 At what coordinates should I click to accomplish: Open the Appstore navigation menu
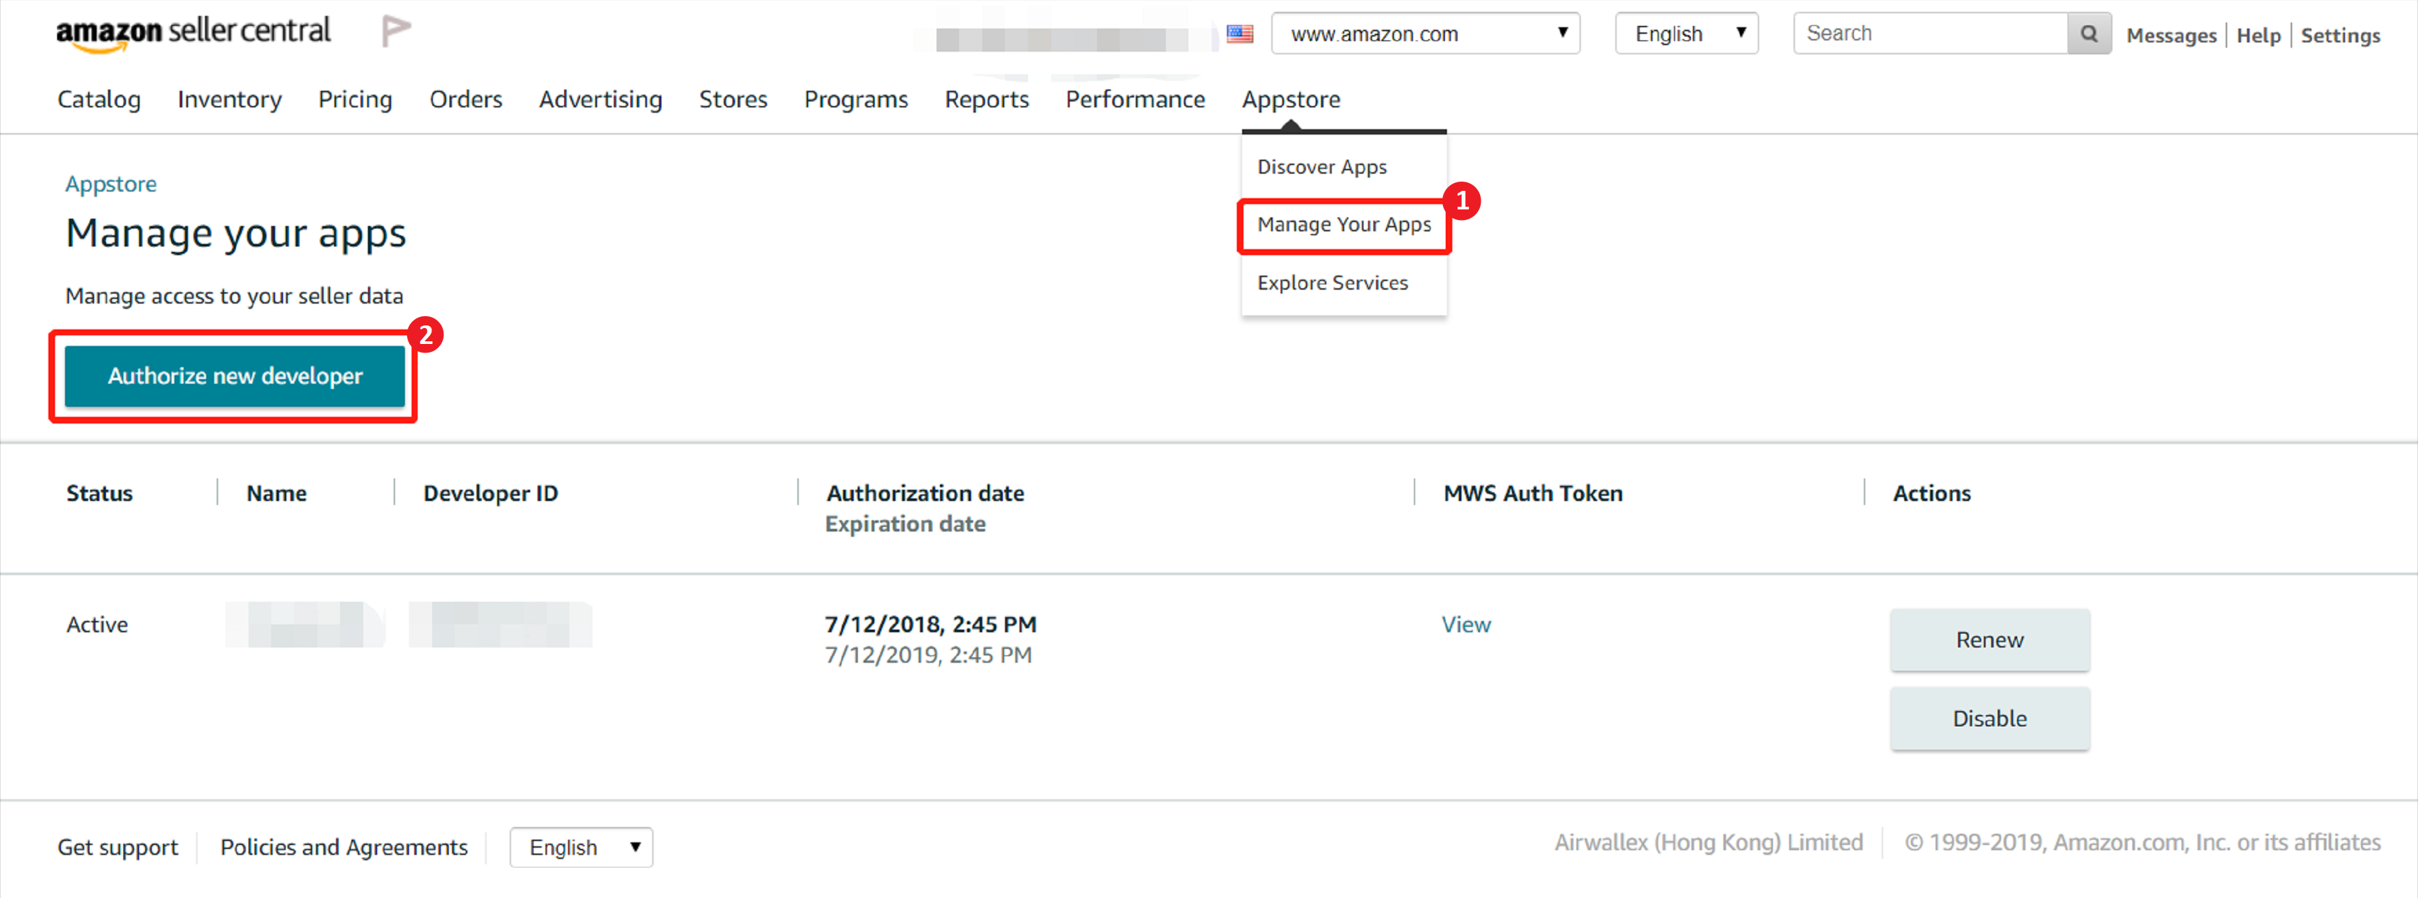[1291, 99]
